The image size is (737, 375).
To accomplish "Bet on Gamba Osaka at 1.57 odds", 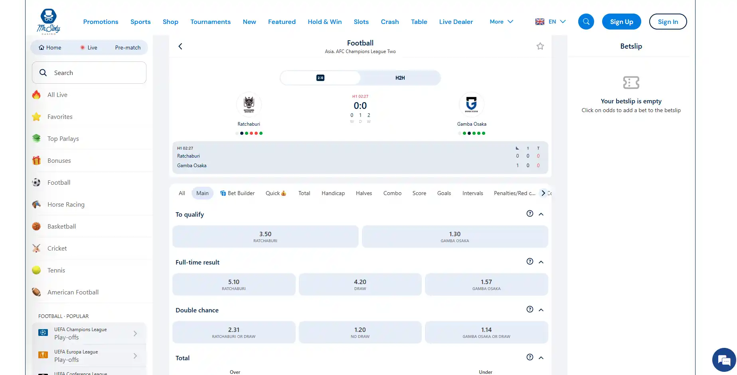I will click(x=486, y=284).
